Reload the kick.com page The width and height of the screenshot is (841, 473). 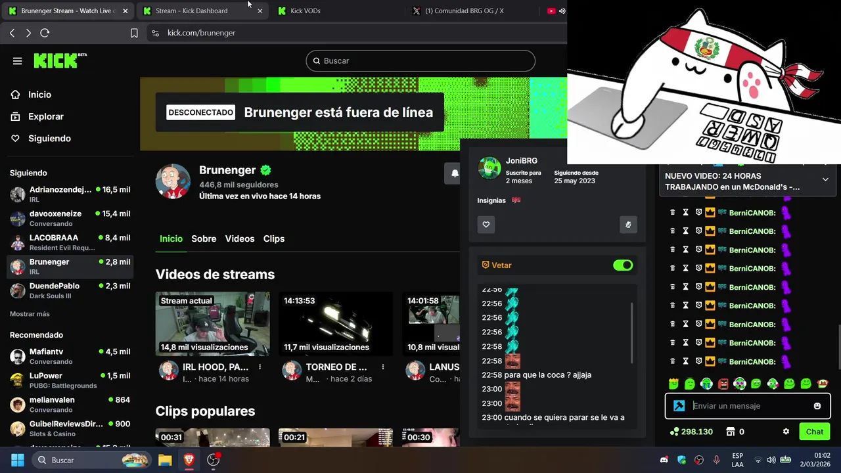45,33
